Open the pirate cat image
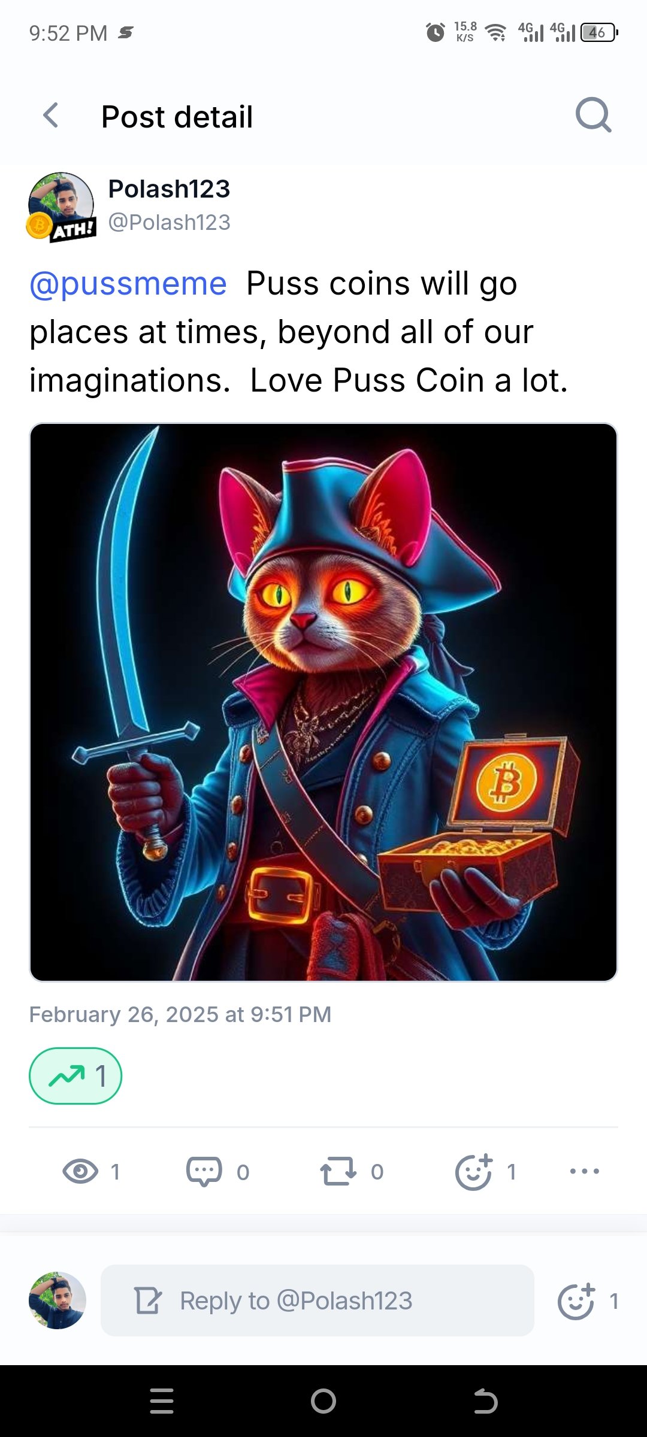 coord(323,702)
